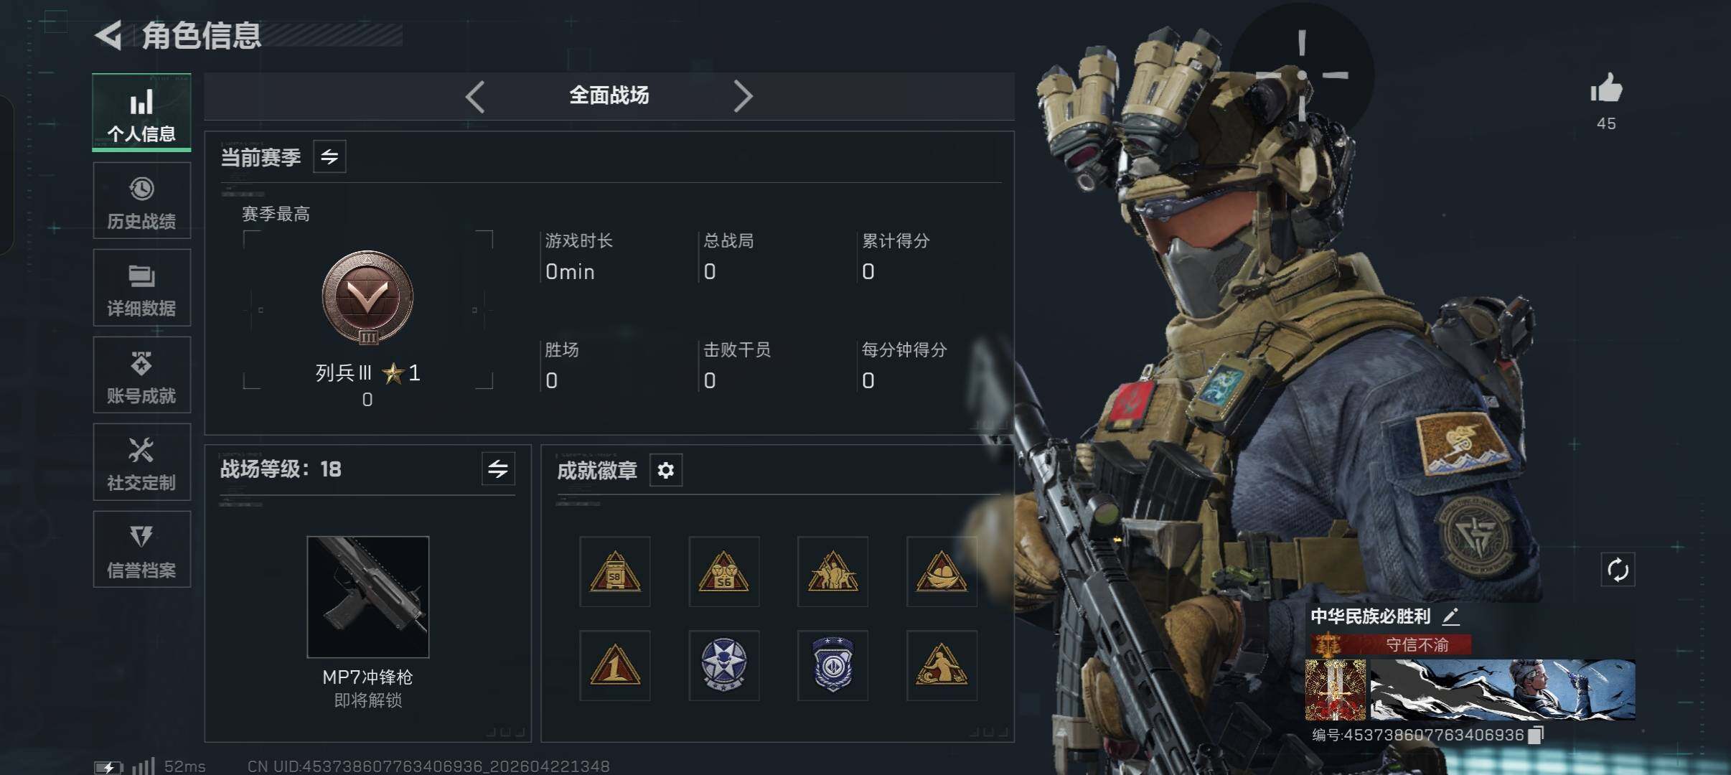The image size is (1731, 775).
Task: Copy the player ID number
Action: (x=1535, y=735)
